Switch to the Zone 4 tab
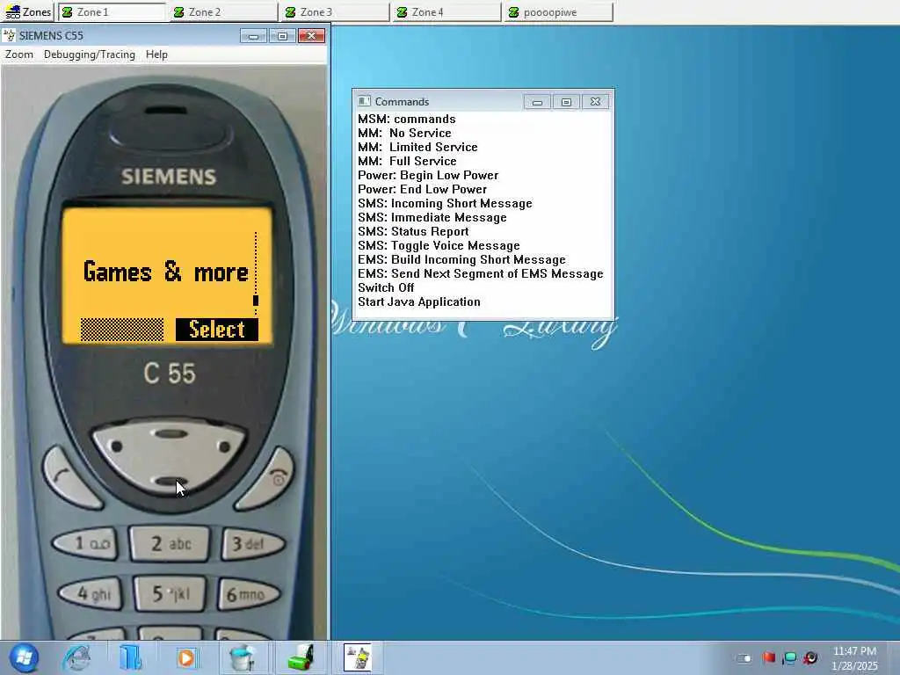The image size is (900, 675). click(446, 12)
